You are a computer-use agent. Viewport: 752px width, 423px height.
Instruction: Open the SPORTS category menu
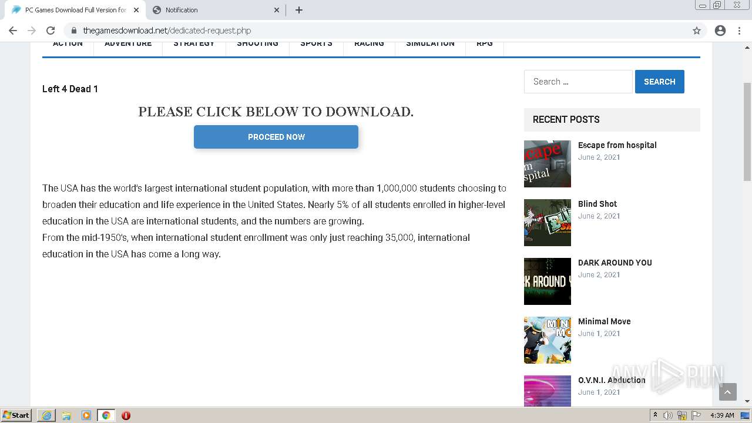click(x=316, y=43)
